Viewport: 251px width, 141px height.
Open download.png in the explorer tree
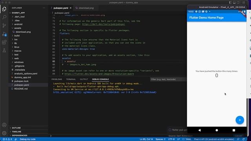[23, 32]
